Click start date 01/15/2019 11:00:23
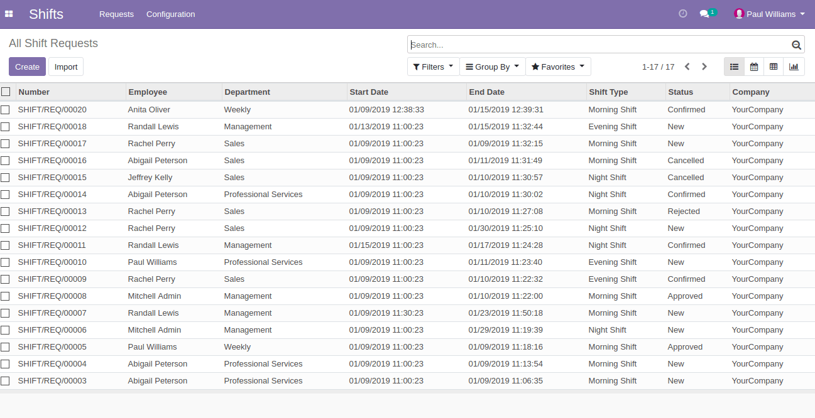Image resolution: width=815 pixels, height=418 pixels. (x=386, y=245)
